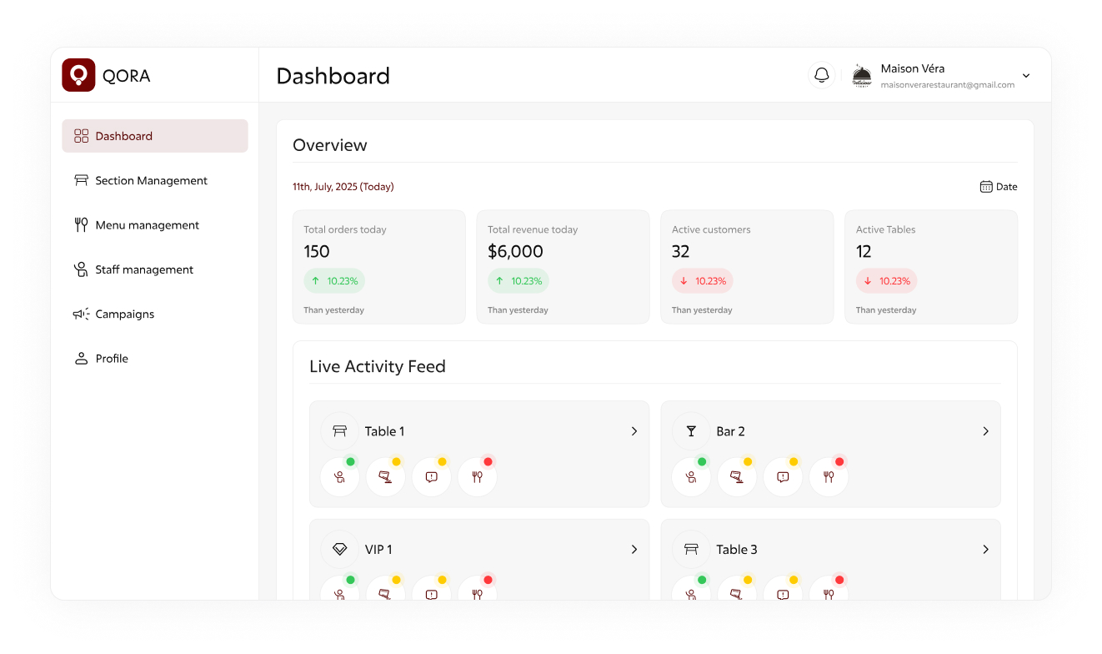The image size is (1102, 654).
Task: Click Bar 2 bill payment icon
Action: click(738, 477)
